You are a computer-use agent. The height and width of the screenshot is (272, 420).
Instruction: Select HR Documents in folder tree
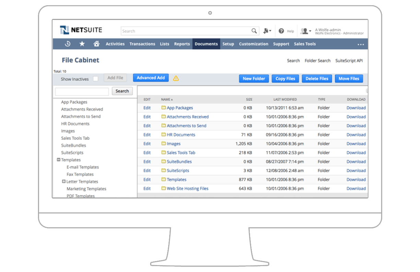75,124
